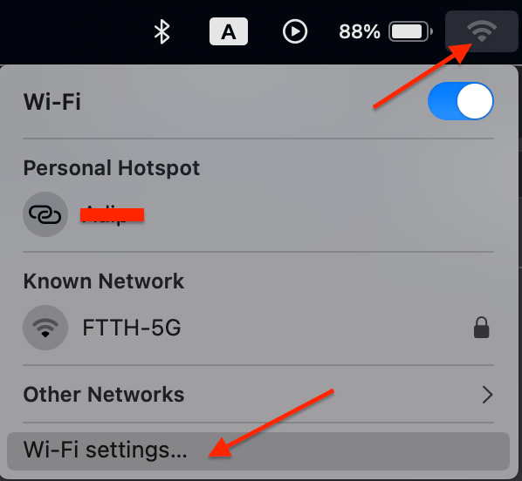Click the Bluetooth icon in menu bar
The width and height of the screenshot is (522, 481).
point(162,31)
